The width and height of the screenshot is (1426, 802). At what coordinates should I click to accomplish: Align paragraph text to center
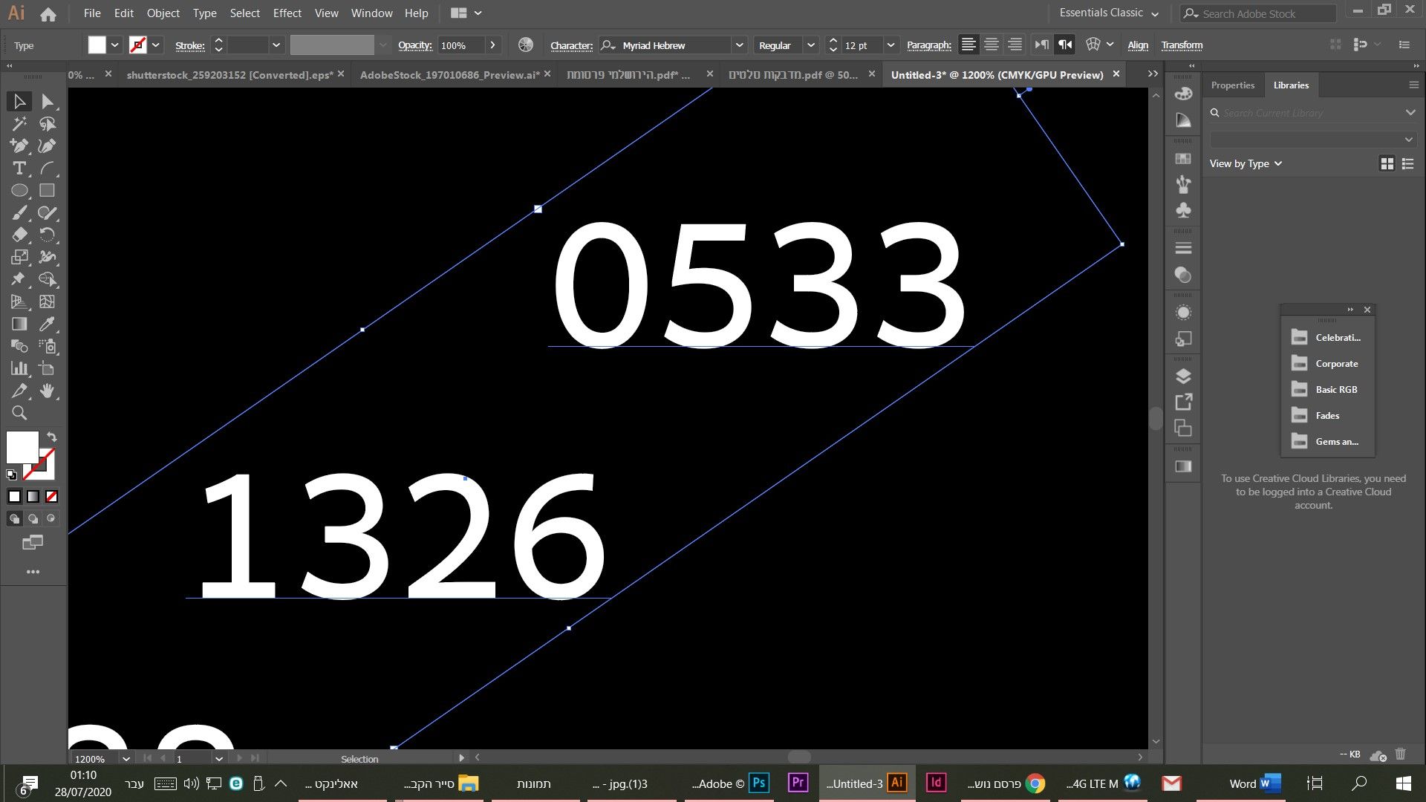coord(992,45)
